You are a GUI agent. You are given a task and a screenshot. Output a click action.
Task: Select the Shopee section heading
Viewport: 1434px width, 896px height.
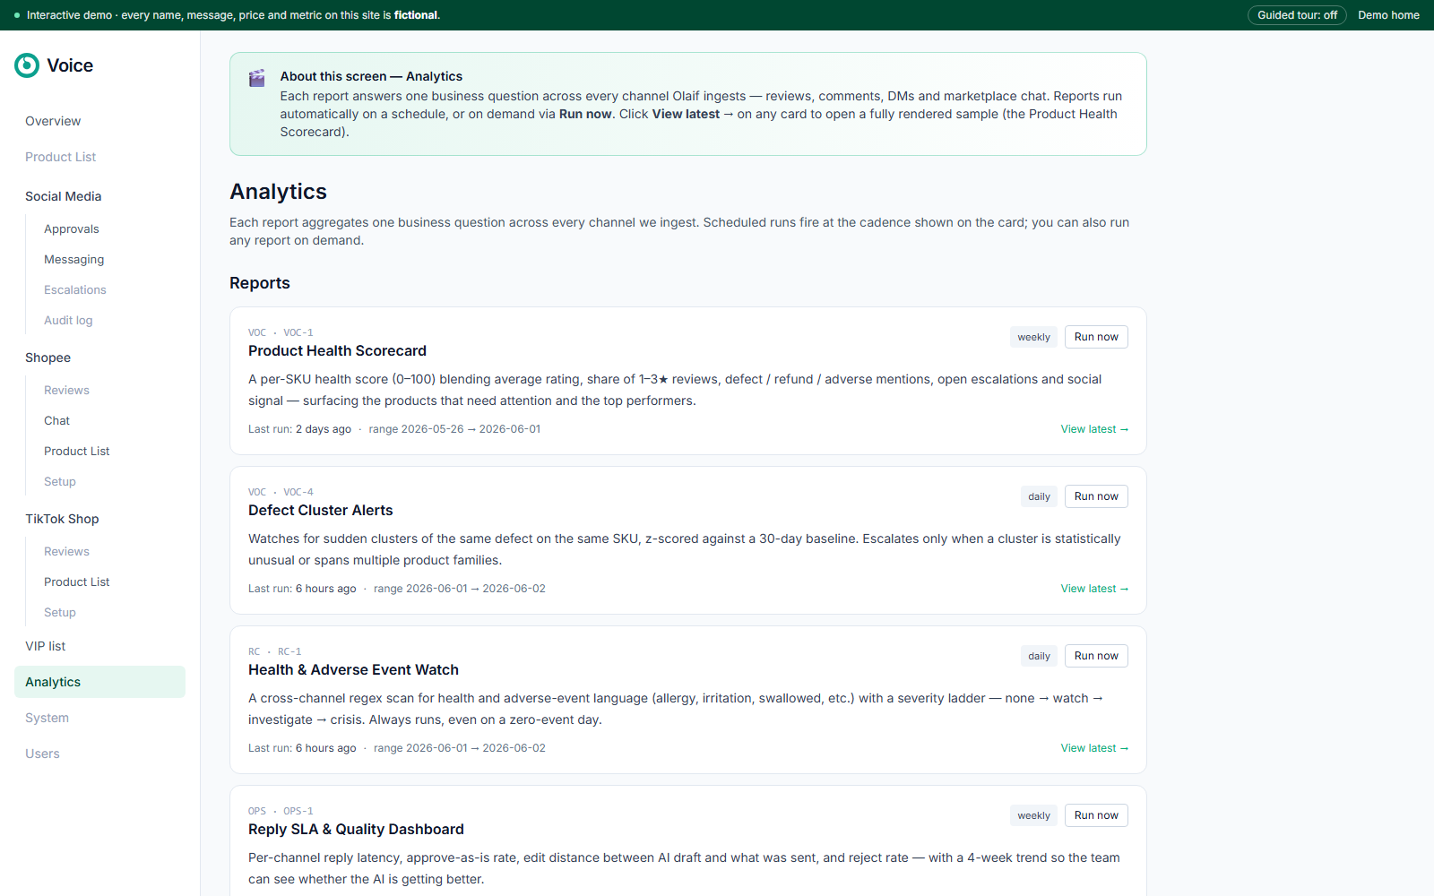[48, 358]
